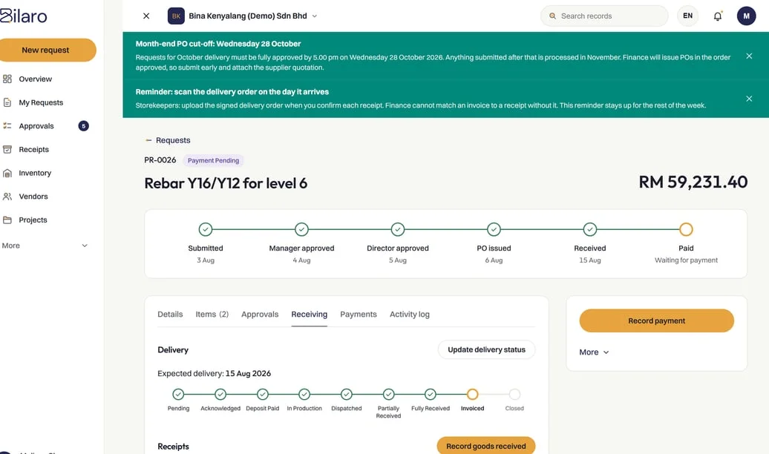Open the Receipts section

(x=34, y=150)
